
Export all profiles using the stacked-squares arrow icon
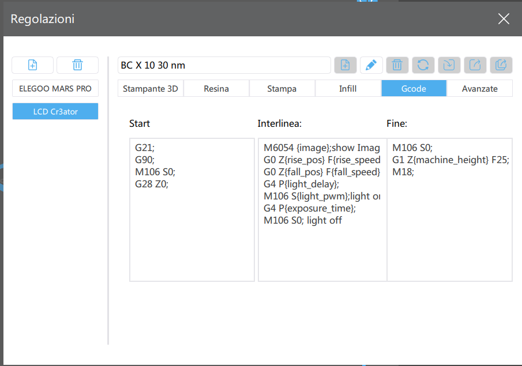click(501, 65)
